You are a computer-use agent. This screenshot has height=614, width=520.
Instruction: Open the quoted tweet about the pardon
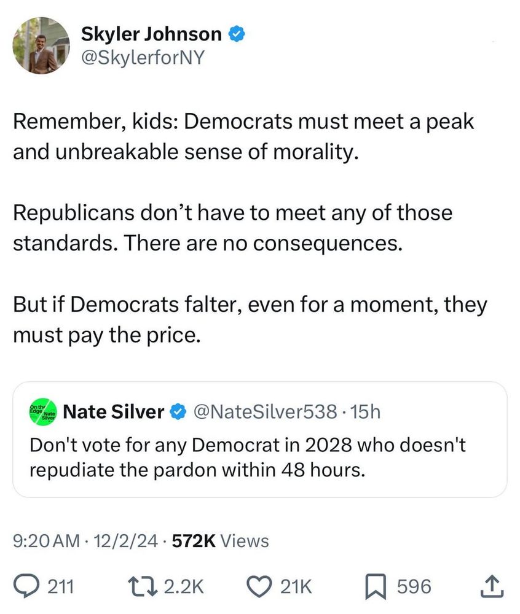pyautogui.click(x=259, y=459)
